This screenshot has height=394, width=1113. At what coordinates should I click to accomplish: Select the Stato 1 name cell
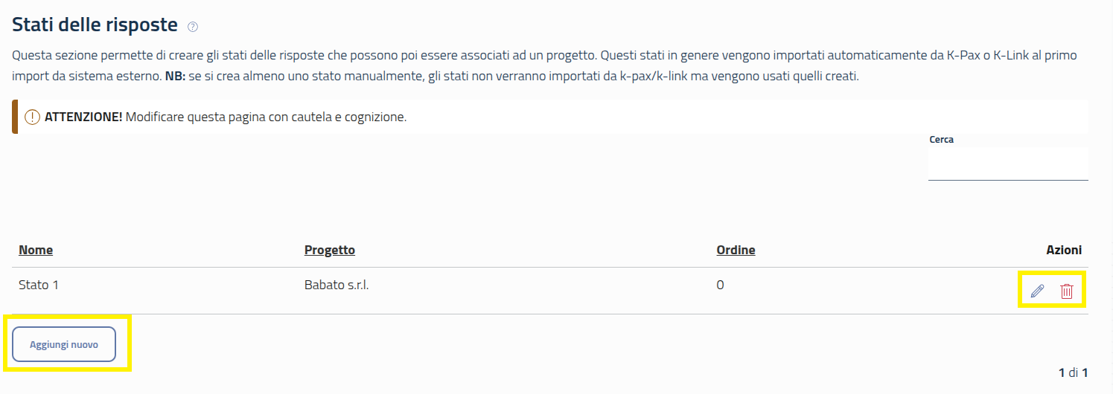click(x=39, y=285)
